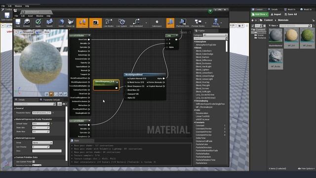Click the Parameter Name text field
316x178 pixels.
click(41, 113)
